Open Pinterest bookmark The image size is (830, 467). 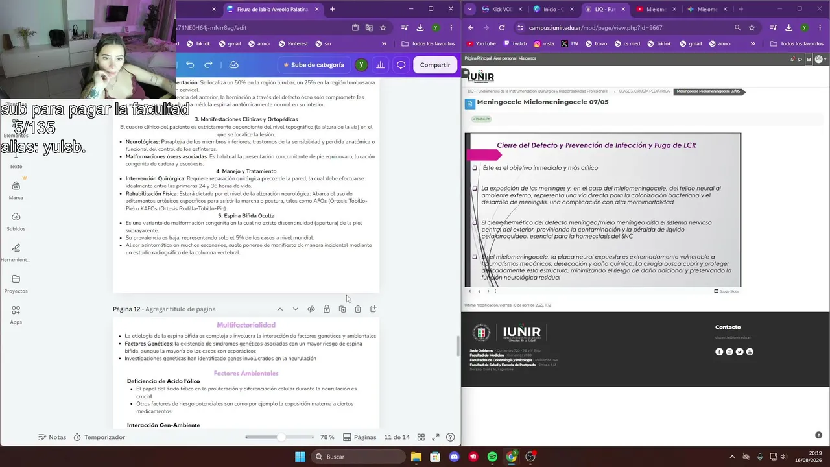pos(293,43)
